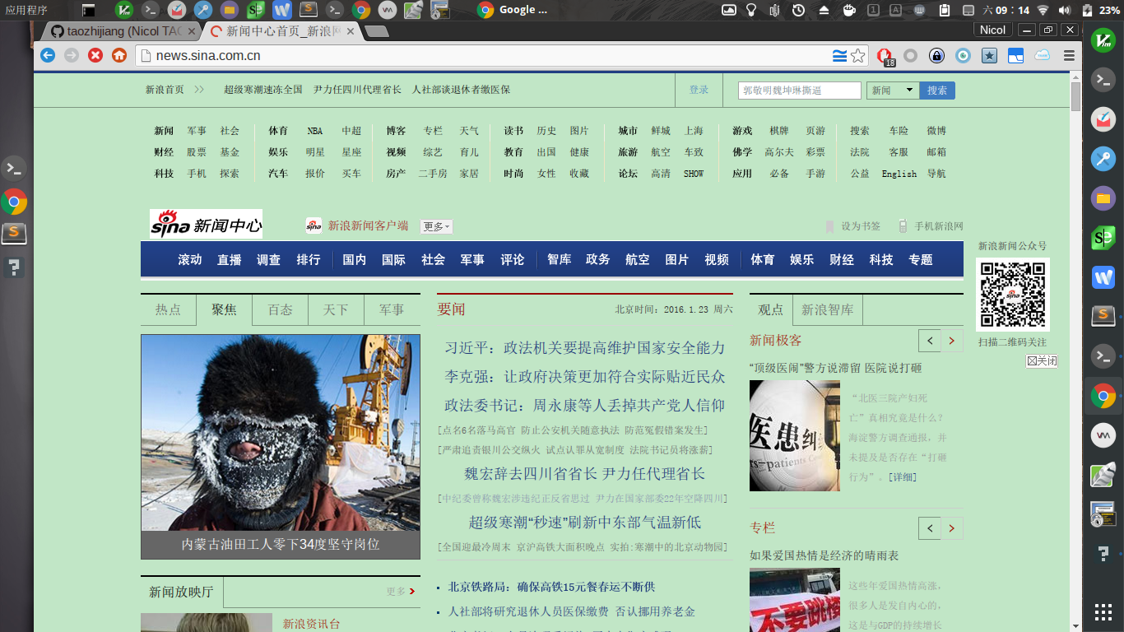Open the terminal icon in left dock
Viewport: 1124px width, 632px height.
point(14,169)
